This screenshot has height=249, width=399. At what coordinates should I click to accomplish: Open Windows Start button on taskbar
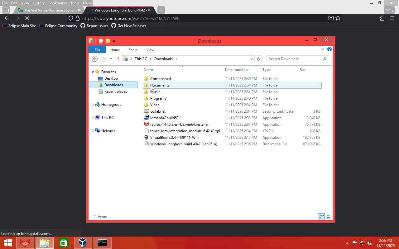[7, 243]
